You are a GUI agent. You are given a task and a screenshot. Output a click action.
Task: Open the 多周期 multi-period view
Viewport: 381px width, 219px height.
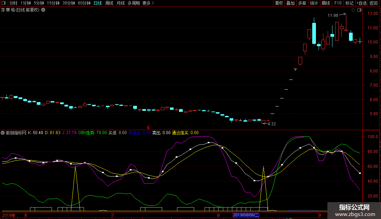pyautogui.click(x=134, y=3)
